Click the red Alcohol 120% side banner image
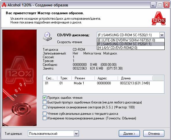Image resolution: width=171 pixels, height=140 pixels. coord(20,78)
